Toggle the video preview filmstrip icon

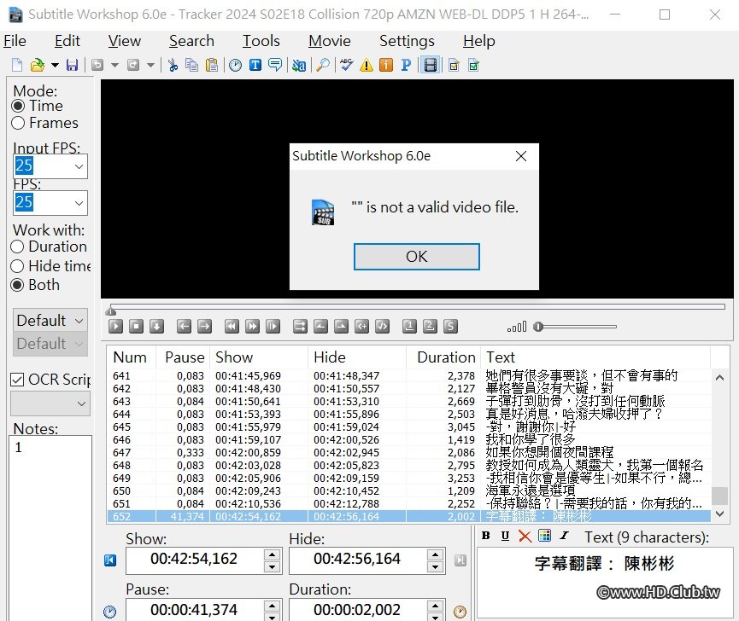click(431, 65)
